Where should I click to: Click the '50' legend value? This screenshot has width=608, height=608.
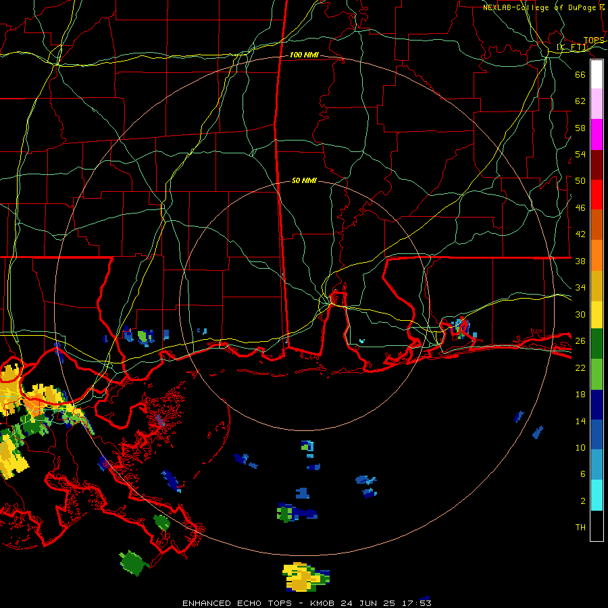(x=580, y=181)
